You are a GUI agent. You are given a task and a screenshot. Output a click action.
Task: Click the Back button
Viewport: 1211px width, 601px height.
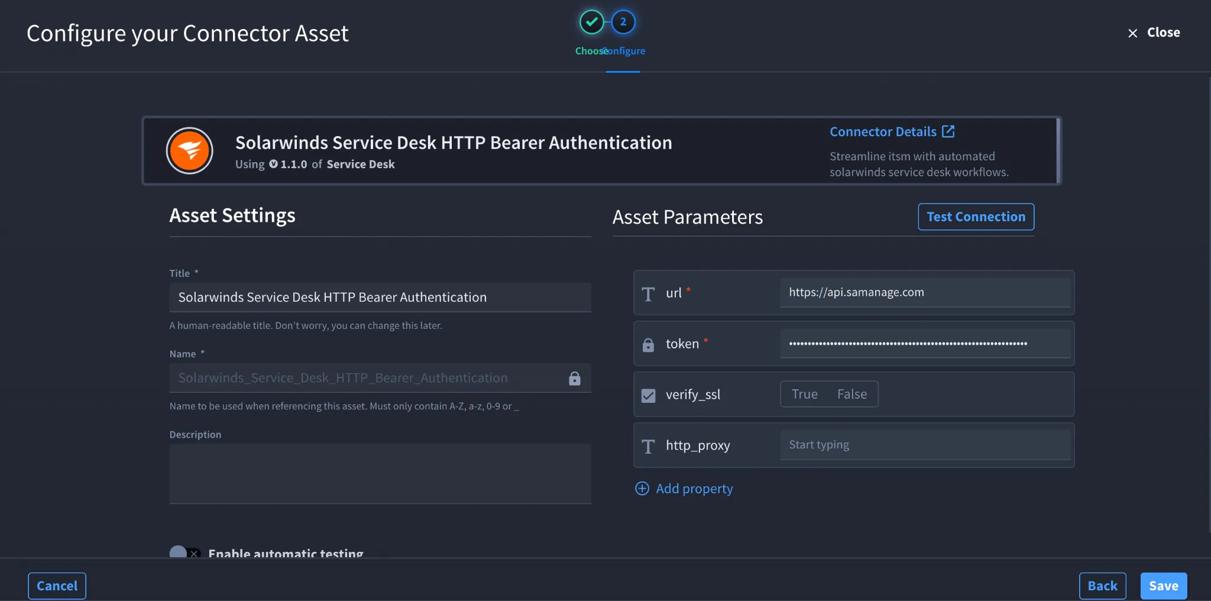1102,586
